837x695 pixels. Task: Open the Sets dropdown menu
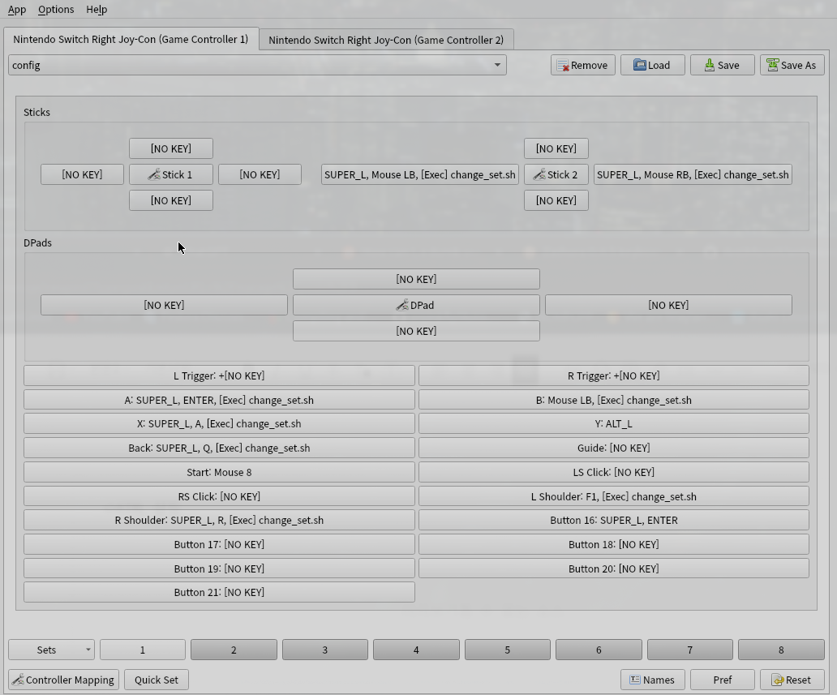pos(51,650)
